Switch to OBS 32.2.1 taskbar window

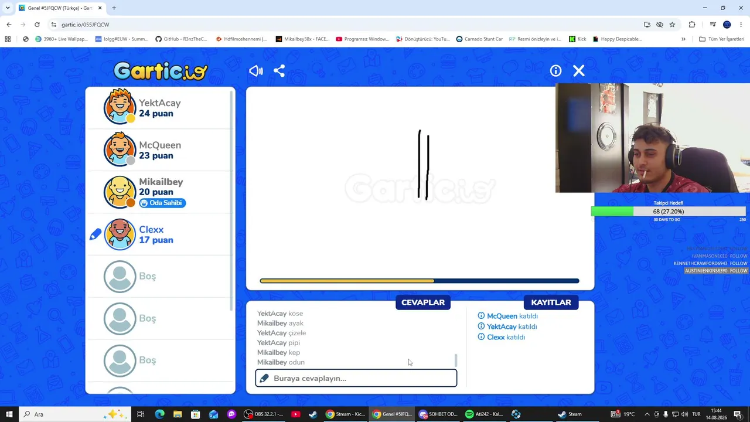264,414
